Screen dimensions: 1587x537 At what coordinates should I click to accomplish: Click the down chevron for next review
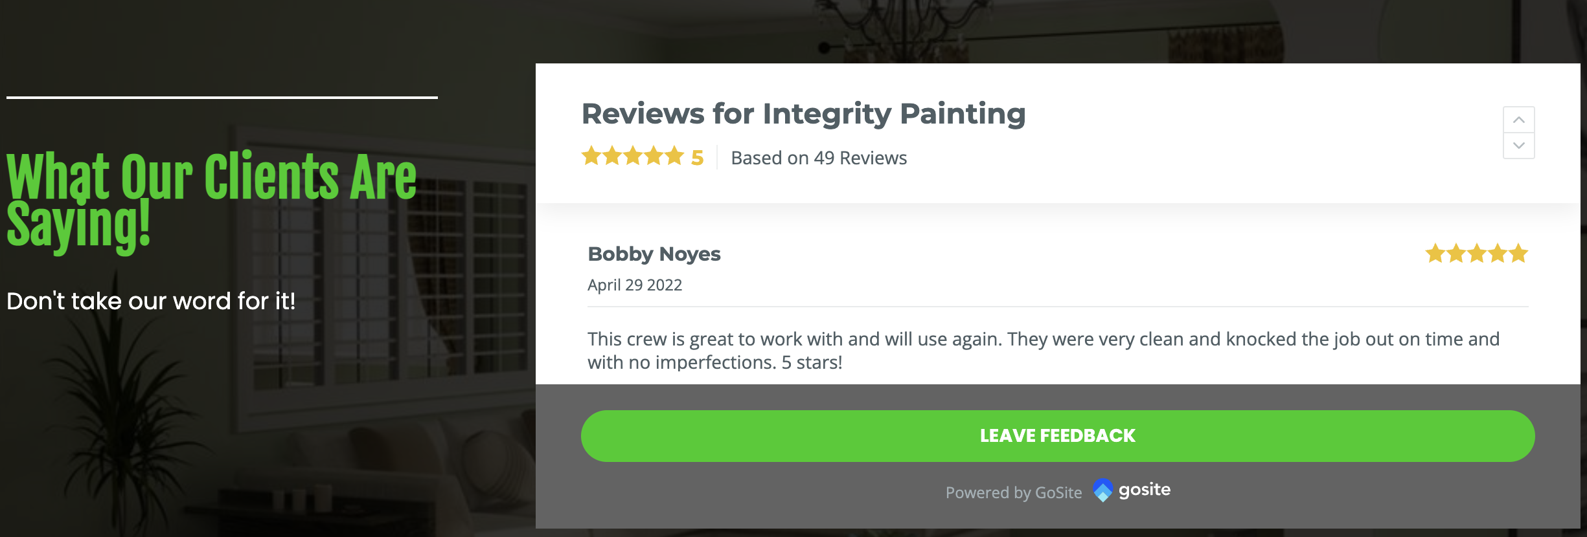point(1518,146)
